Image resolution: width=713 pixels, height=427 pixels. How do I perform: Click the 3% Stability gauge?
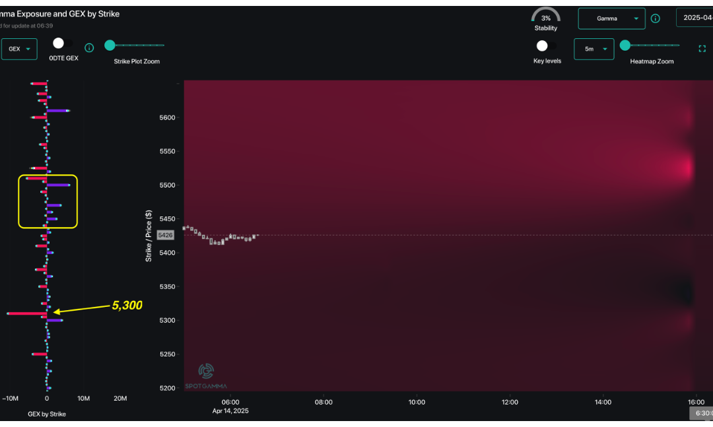pyautogui.click(x=546, y=16)
